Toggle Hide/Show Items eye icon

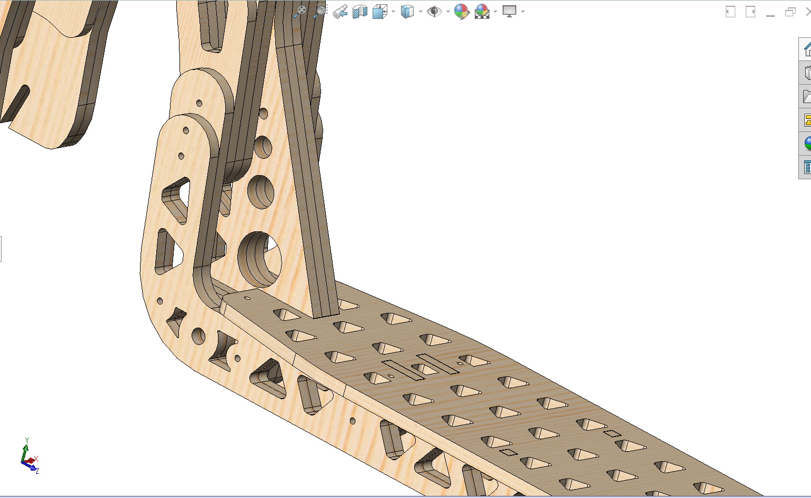(x=434, y=11)
